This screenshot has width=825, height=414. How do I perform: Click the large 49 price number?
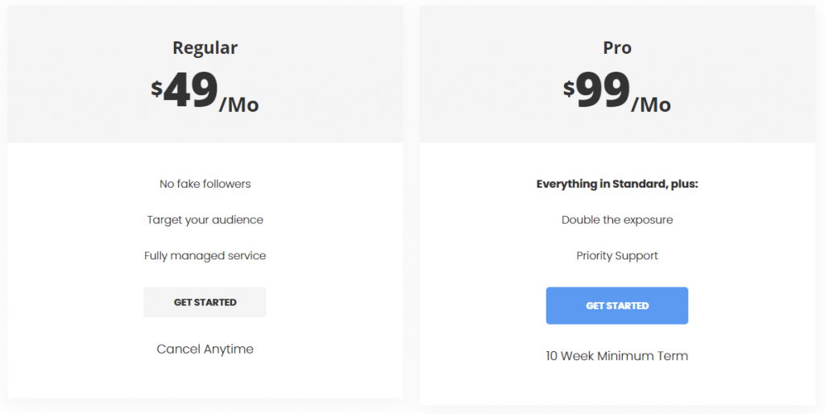(x=190, y=90)
